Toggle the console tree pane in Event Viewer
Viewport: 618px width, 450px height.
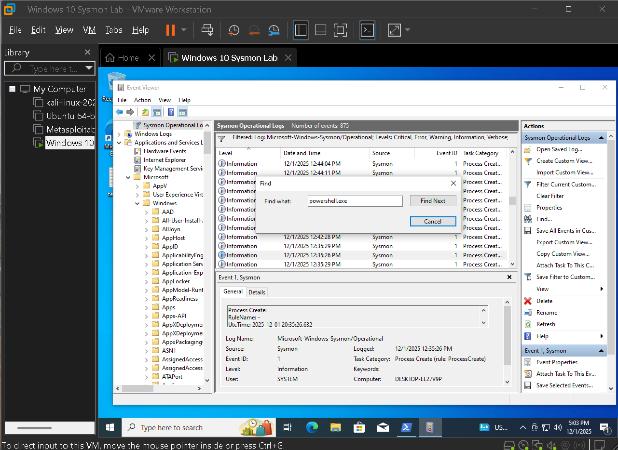tap(156, 112)
